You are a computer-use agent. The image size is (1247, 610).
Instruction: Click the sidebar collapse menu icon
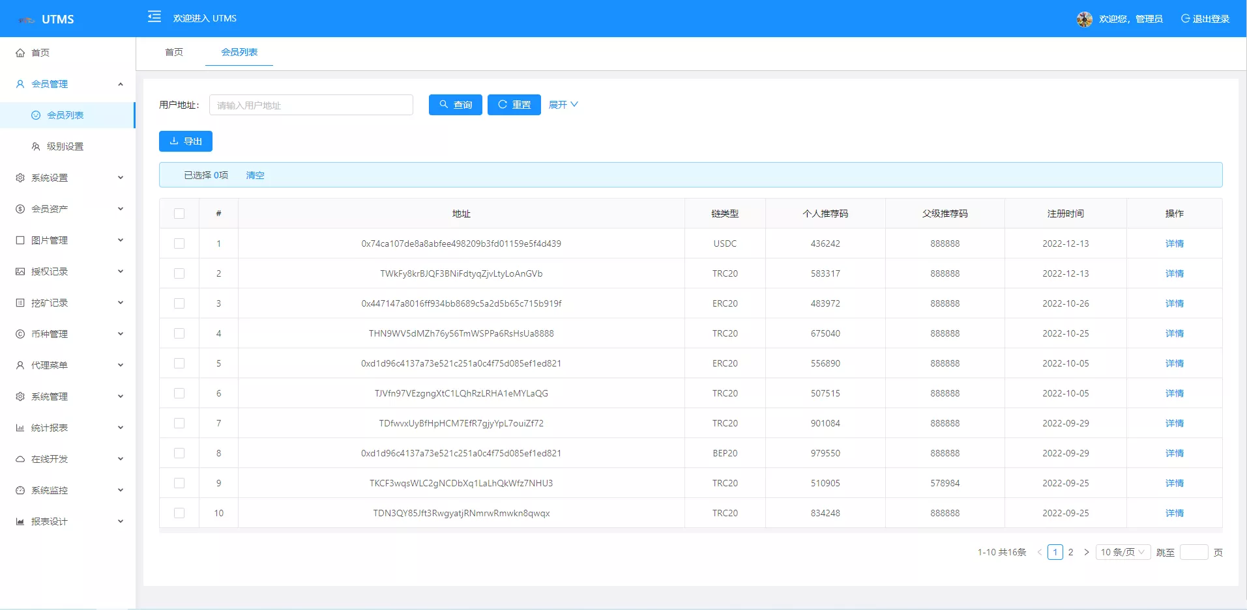(x=154, y=17)
